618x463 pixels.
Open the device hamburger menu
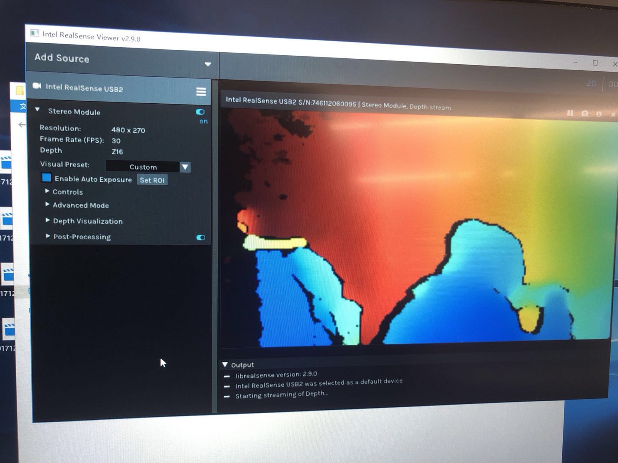pyautogui.click(x=201, y=92)
